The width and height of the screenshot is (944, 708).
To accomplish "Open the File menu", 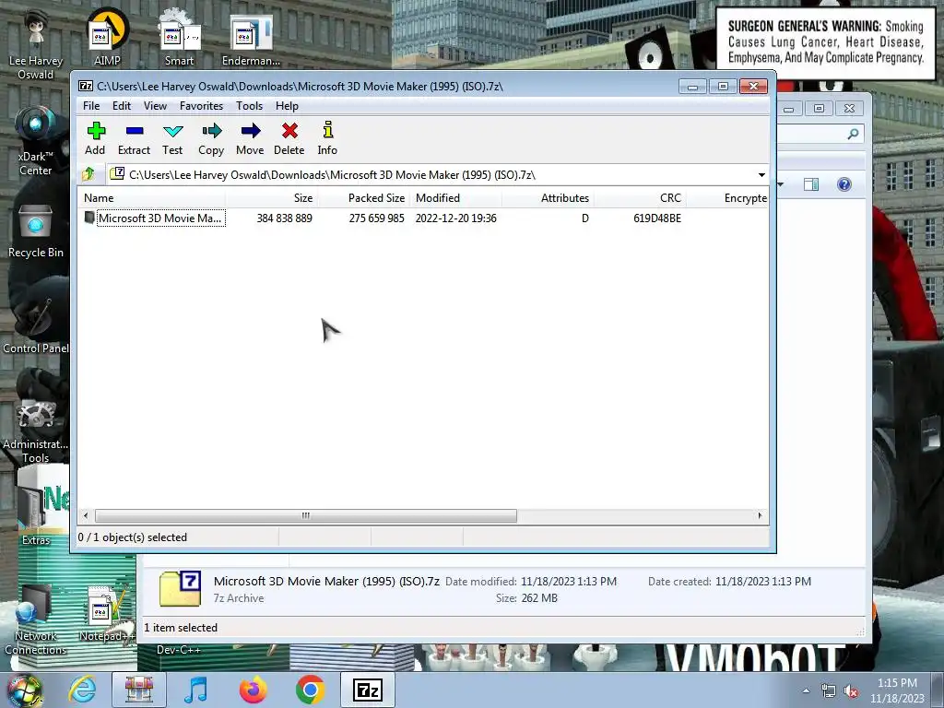I will tap(91, 106).
